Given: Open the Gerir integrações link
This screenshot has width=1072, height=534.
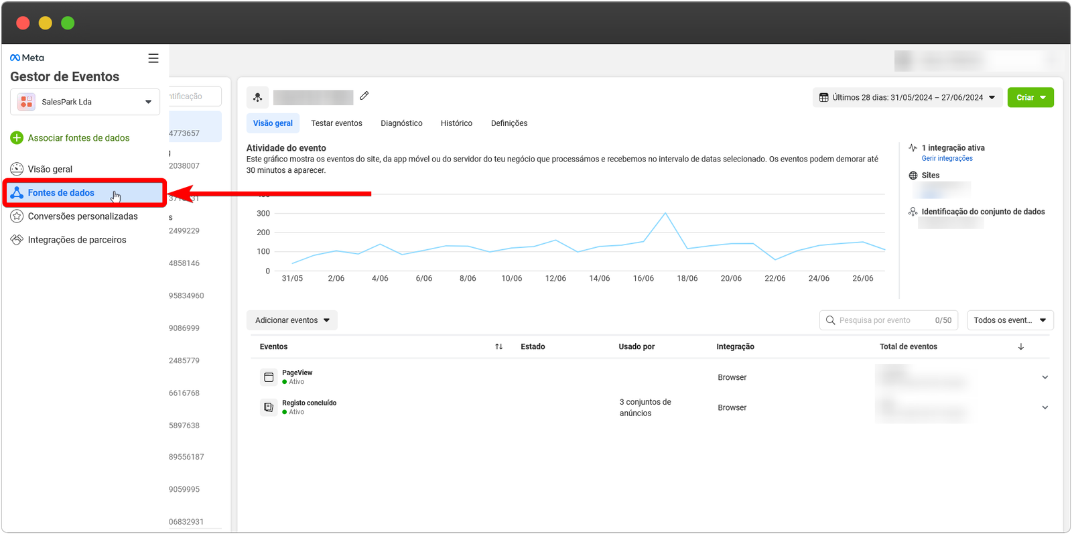Looking at the screenshot, I should click(947, 159).
